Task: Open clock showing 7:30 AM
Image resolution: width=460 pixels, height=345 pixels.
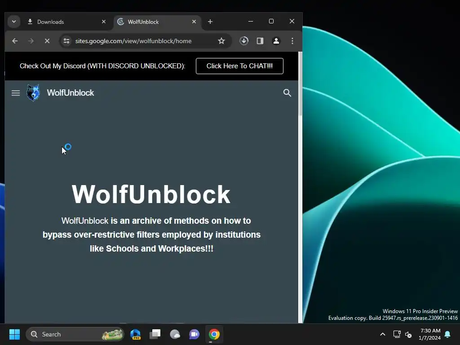Action: tap(429, 334)
